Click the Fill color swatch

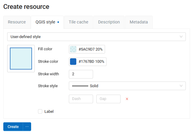(x=73, y=49)
